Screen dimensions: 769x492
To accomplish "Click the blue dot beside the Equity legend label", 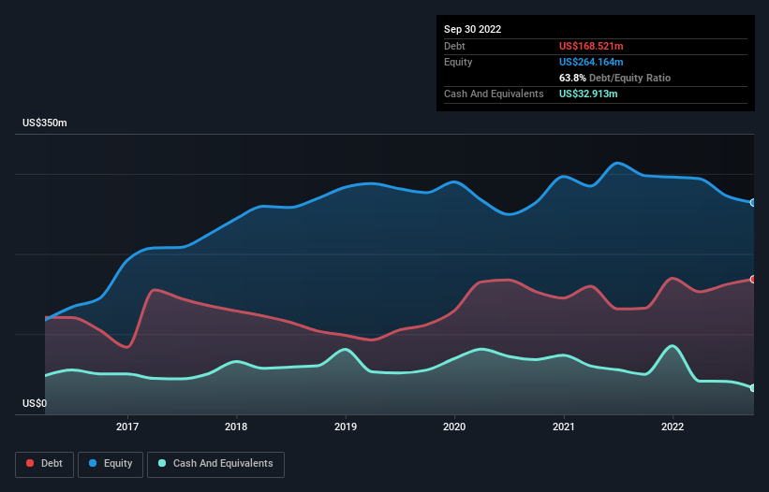I will point(94,463).
